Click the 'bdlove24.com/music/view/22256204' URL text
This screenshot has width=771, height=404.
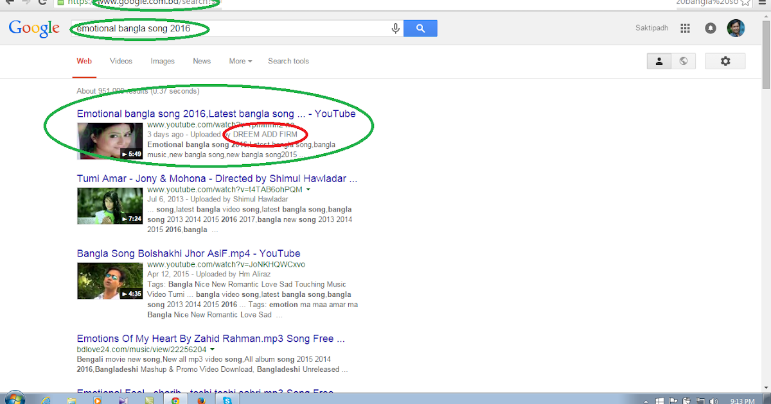click(141, 349)
